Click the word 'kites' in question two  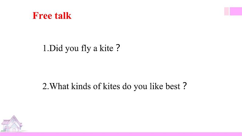pos(112,86)
